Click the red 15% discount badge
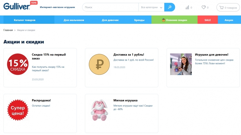This screenshot has width=241, height=135. pyautogui.click(x=18, y=64)
